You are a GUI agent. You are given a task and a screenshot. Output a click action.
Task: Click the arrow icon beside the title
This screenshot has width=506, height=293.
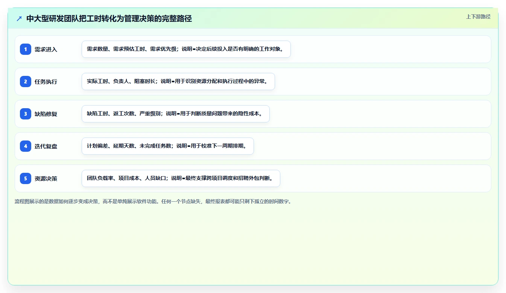tap(19, 19)
